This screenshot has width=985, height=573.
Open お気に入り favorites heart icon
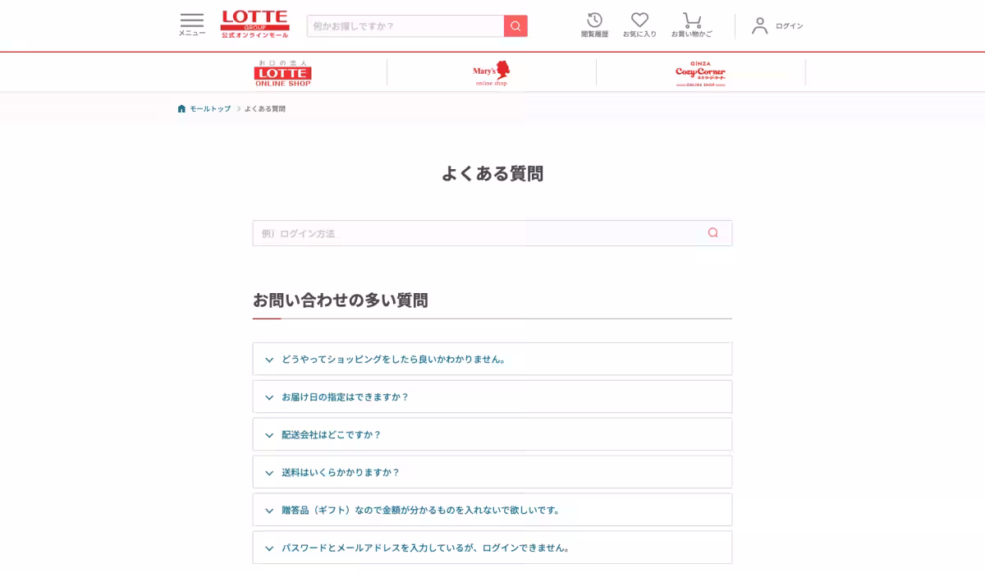(x=639, y=25)
